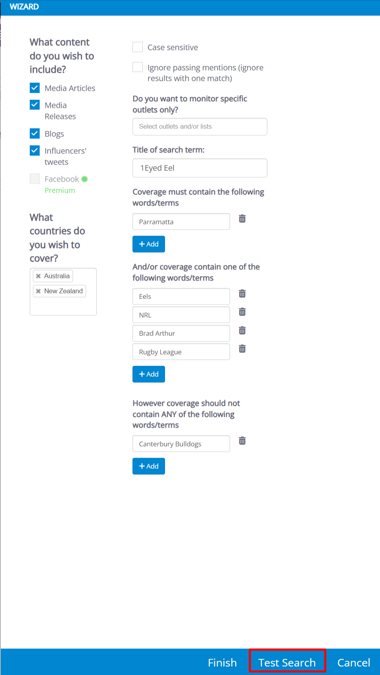Run Test Search
This screenshot has height=675, width=380.
click(287, 662)
